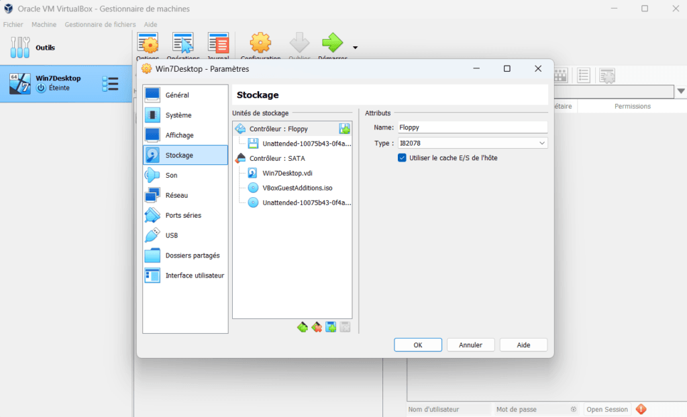This screenshot has height=417, width=687.
Task: Open the Outils tools entry
Action: 46,48
